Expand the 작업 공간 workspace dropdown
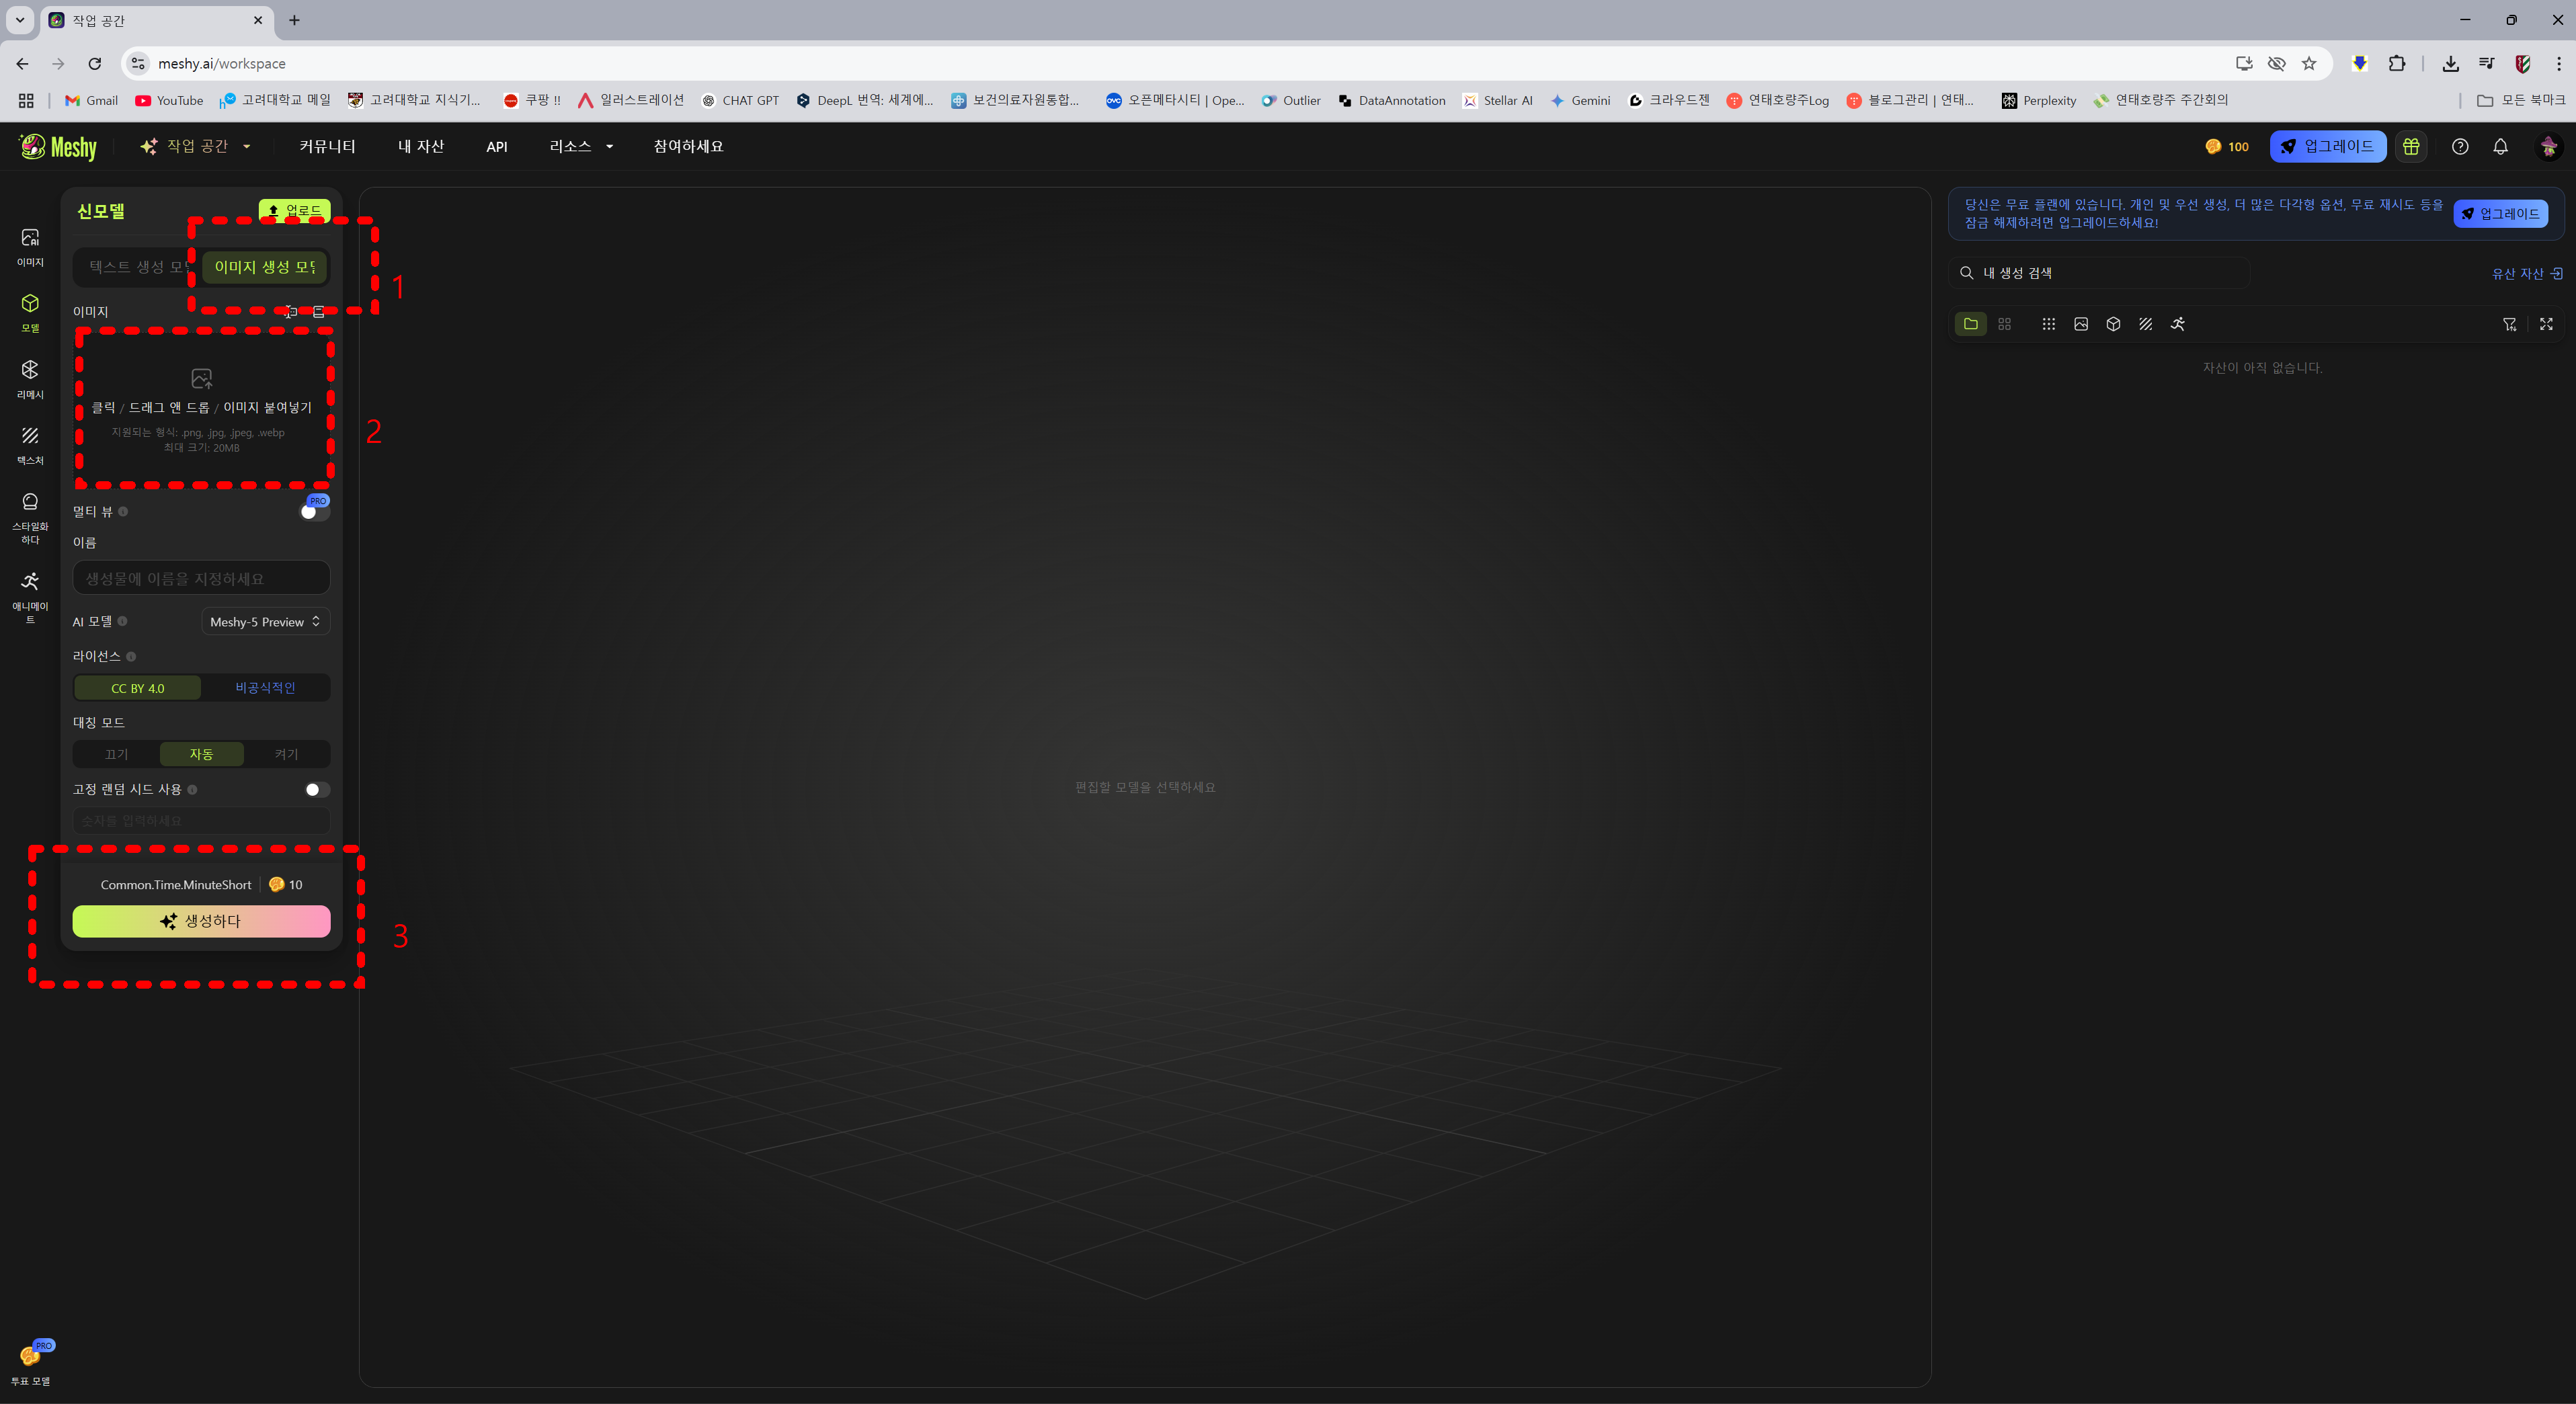Image resolution: width=2576 pixels, height=1404 pixels. (197, 146)
